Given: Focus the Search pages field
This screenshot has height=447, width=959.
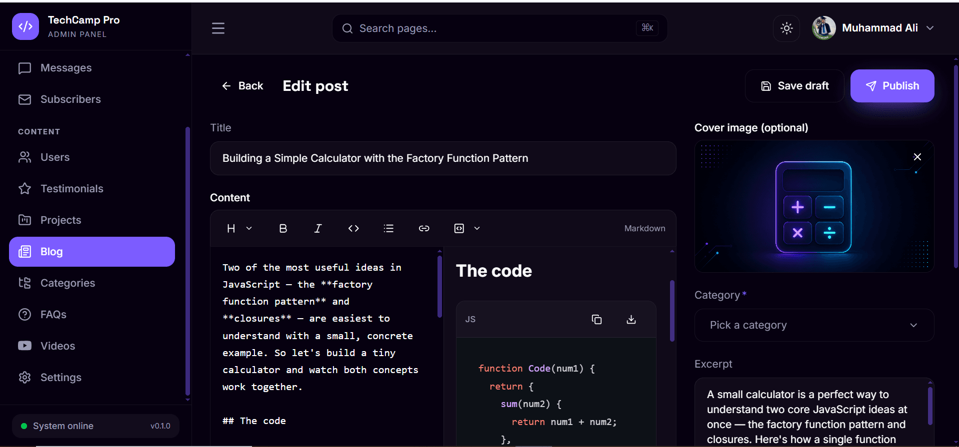Looking at the screenshot, I should (499, 28).
